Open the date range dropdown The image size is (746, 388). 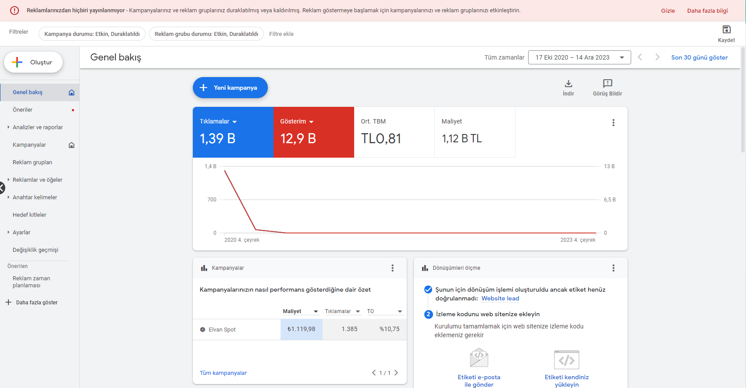click(579, 57)
